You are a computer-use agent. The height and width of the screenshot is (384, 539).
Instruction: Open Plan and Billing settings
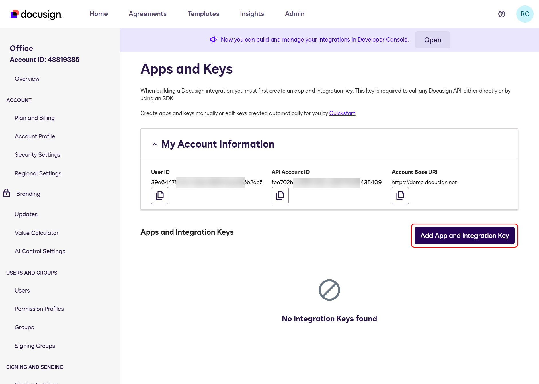tap(35, 118)
